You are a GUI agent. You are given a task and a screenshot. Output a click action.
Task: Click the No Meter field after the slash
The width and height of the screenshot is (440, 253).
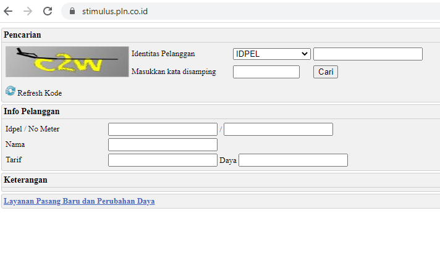278,129
